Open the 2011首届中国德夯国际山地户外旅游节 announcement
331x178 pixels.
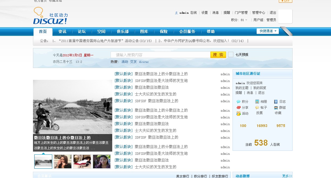(104, 41)
